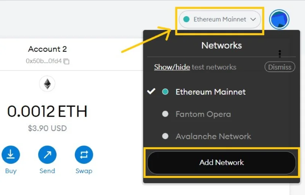The image size is (305, 195).
Task: Click the 0x50b...0fd4 account address
Action: 44,61
